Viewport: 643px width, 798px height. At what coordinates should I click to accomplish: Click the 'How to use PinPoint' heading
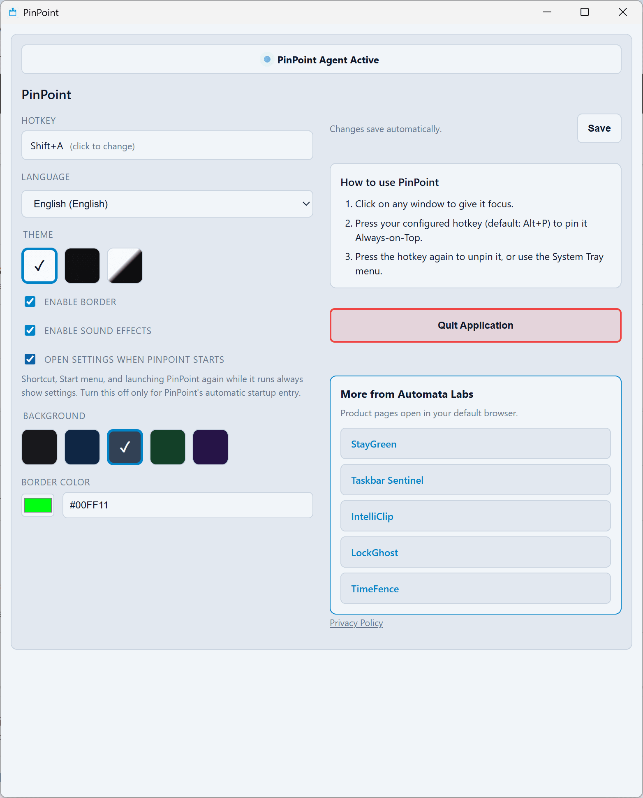[390, 182]
